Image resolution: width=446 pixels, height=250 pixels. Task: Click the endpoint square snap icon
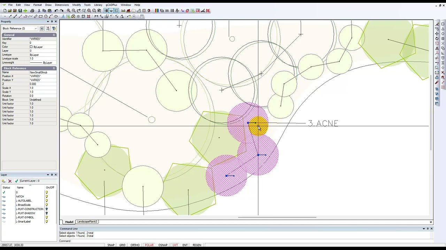pyautogui.click(x=443, y=24)
